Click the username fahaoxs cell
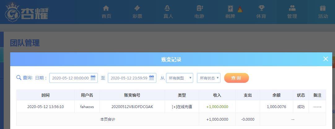This screenshot has height=129, width=335. tap(87, 107)
